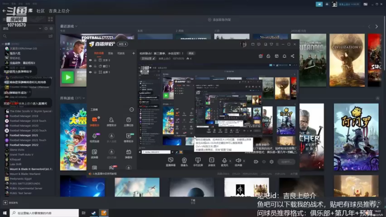The image size is (386, 217).
Task: Add 摄像头 camera source
Action: click(184, 162)
